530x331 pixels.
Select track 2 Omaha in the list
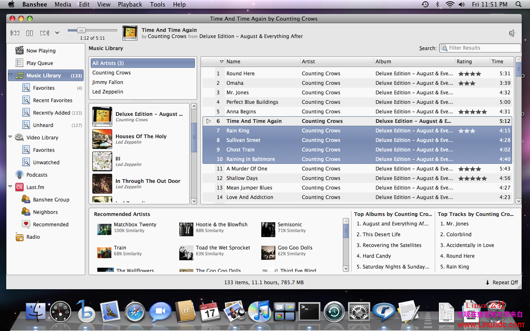357,83
